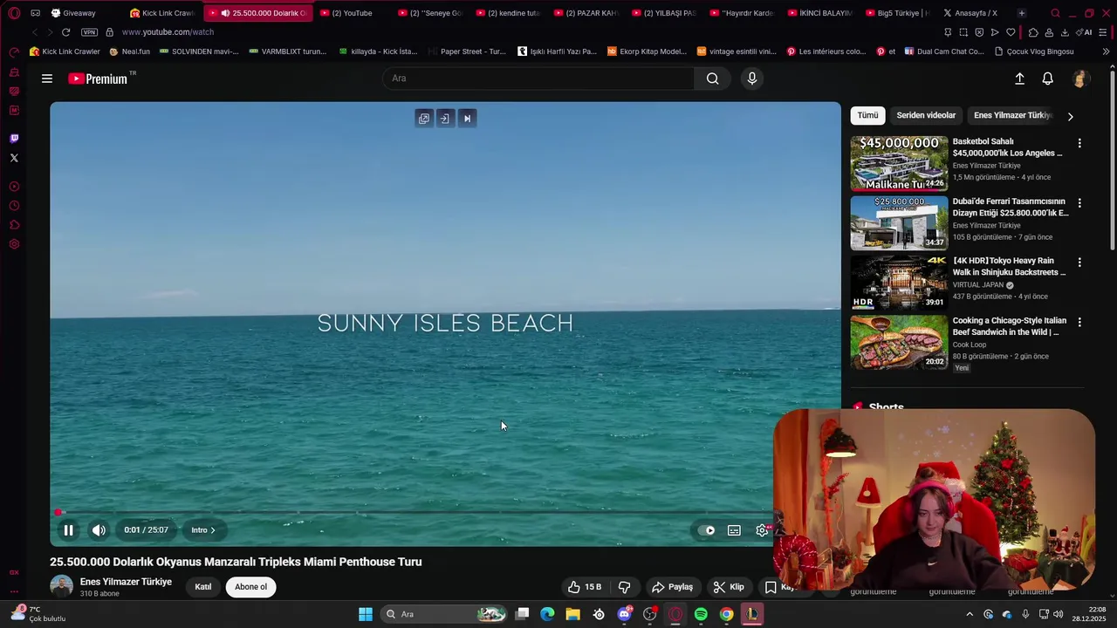Open Spotify from the taskbar

point(701,614)
